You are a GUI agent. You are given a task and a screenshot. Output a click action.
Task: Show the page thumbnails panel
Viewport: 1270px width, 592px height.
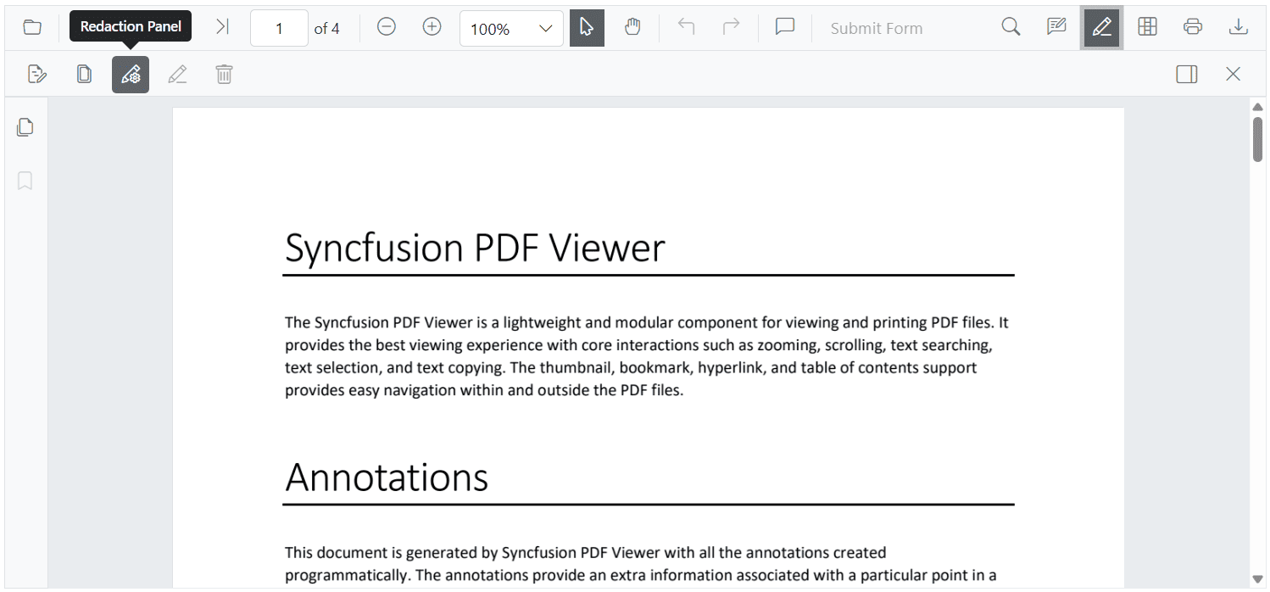pyautogui.click(x=25, y=127)
